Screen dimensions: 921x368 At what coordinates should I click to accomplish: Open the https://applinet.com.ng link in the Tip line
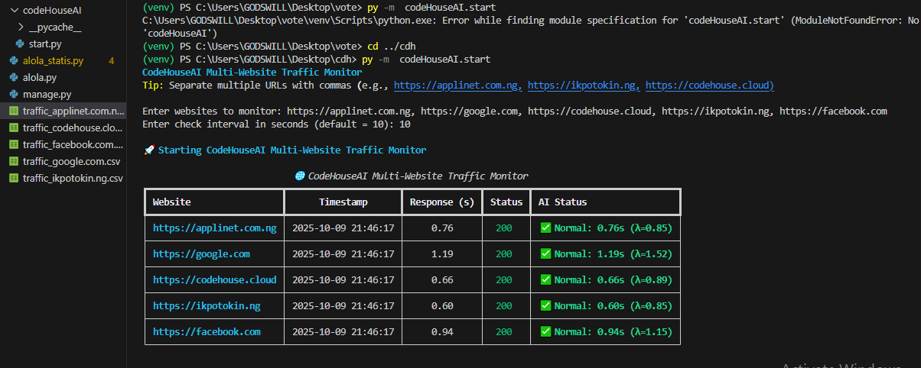pyautogui.click(x=457, y=85)
